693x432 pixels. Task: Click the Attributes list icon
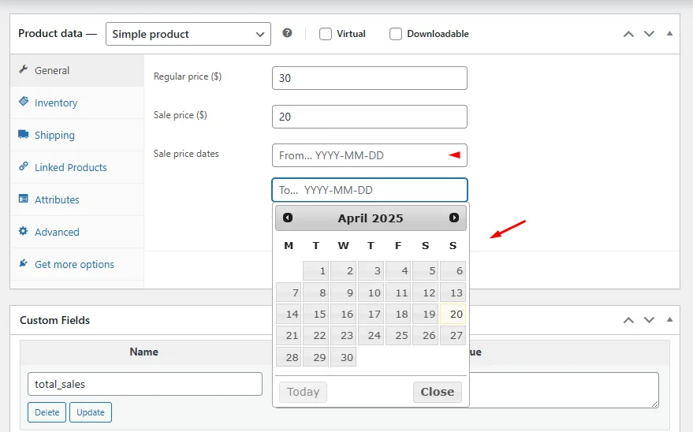[24, 199]
